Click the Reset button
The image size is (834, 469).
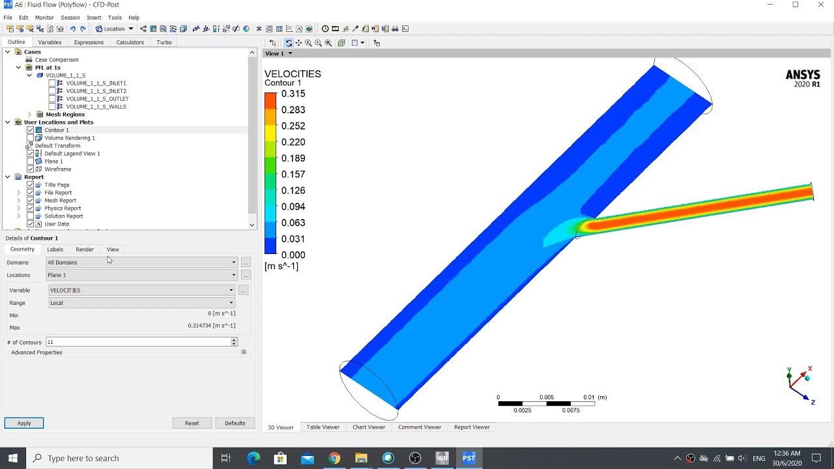click(x=192, y=423)
